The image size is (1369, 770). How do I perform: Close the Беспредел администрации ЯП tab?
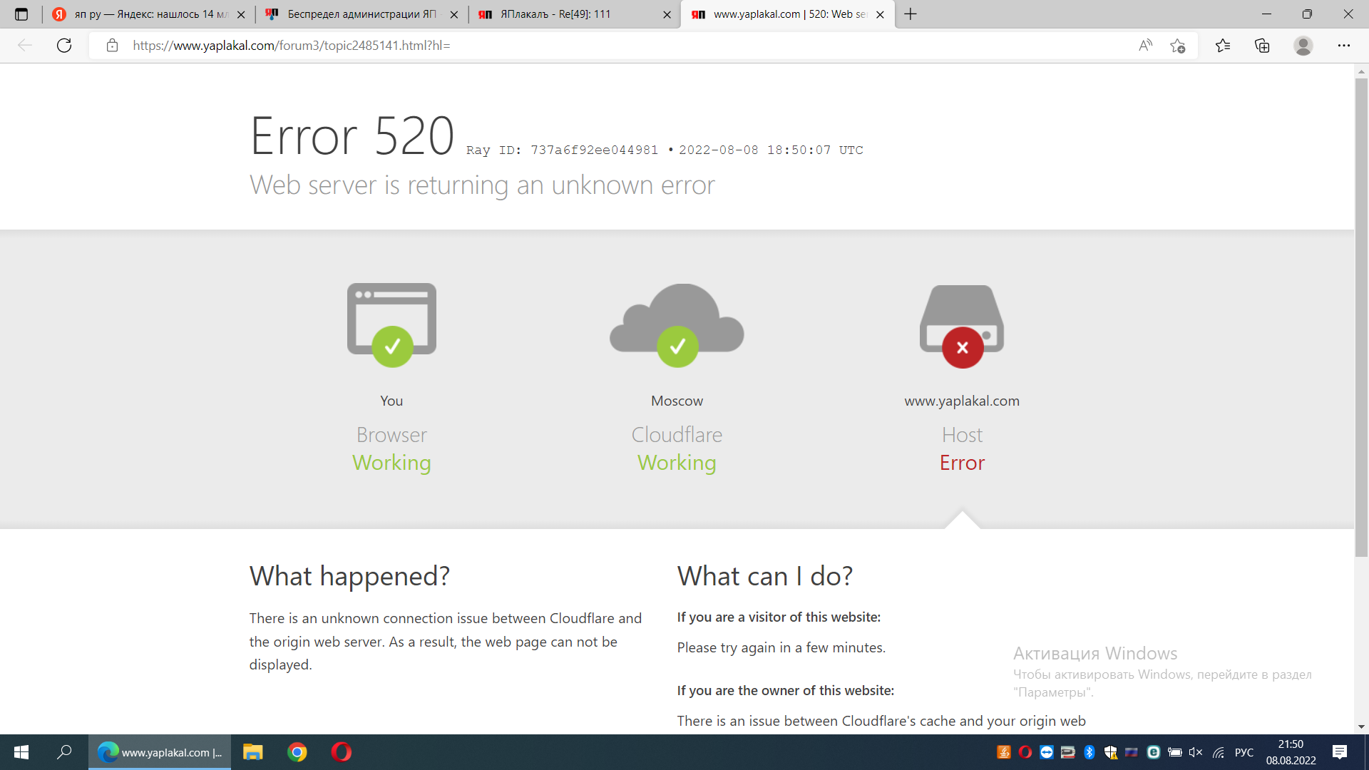pos(454,14)
